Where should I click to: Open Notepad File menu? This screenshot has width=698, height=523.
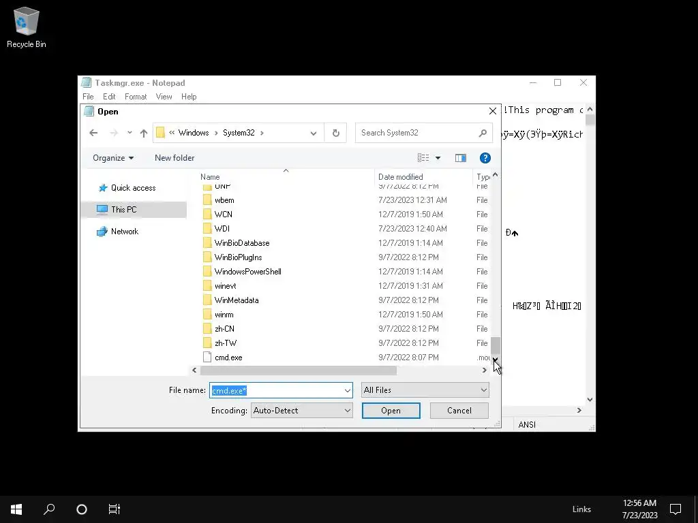pos(88,97)
